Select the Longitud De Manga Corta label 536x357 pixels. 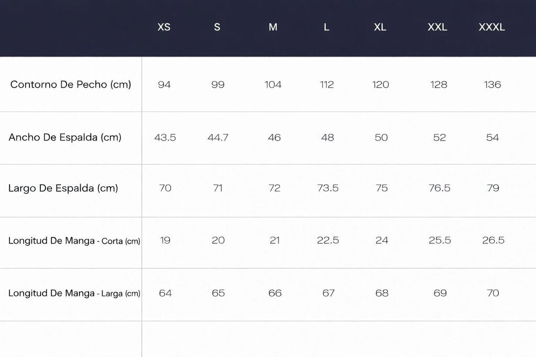[74, 241]
